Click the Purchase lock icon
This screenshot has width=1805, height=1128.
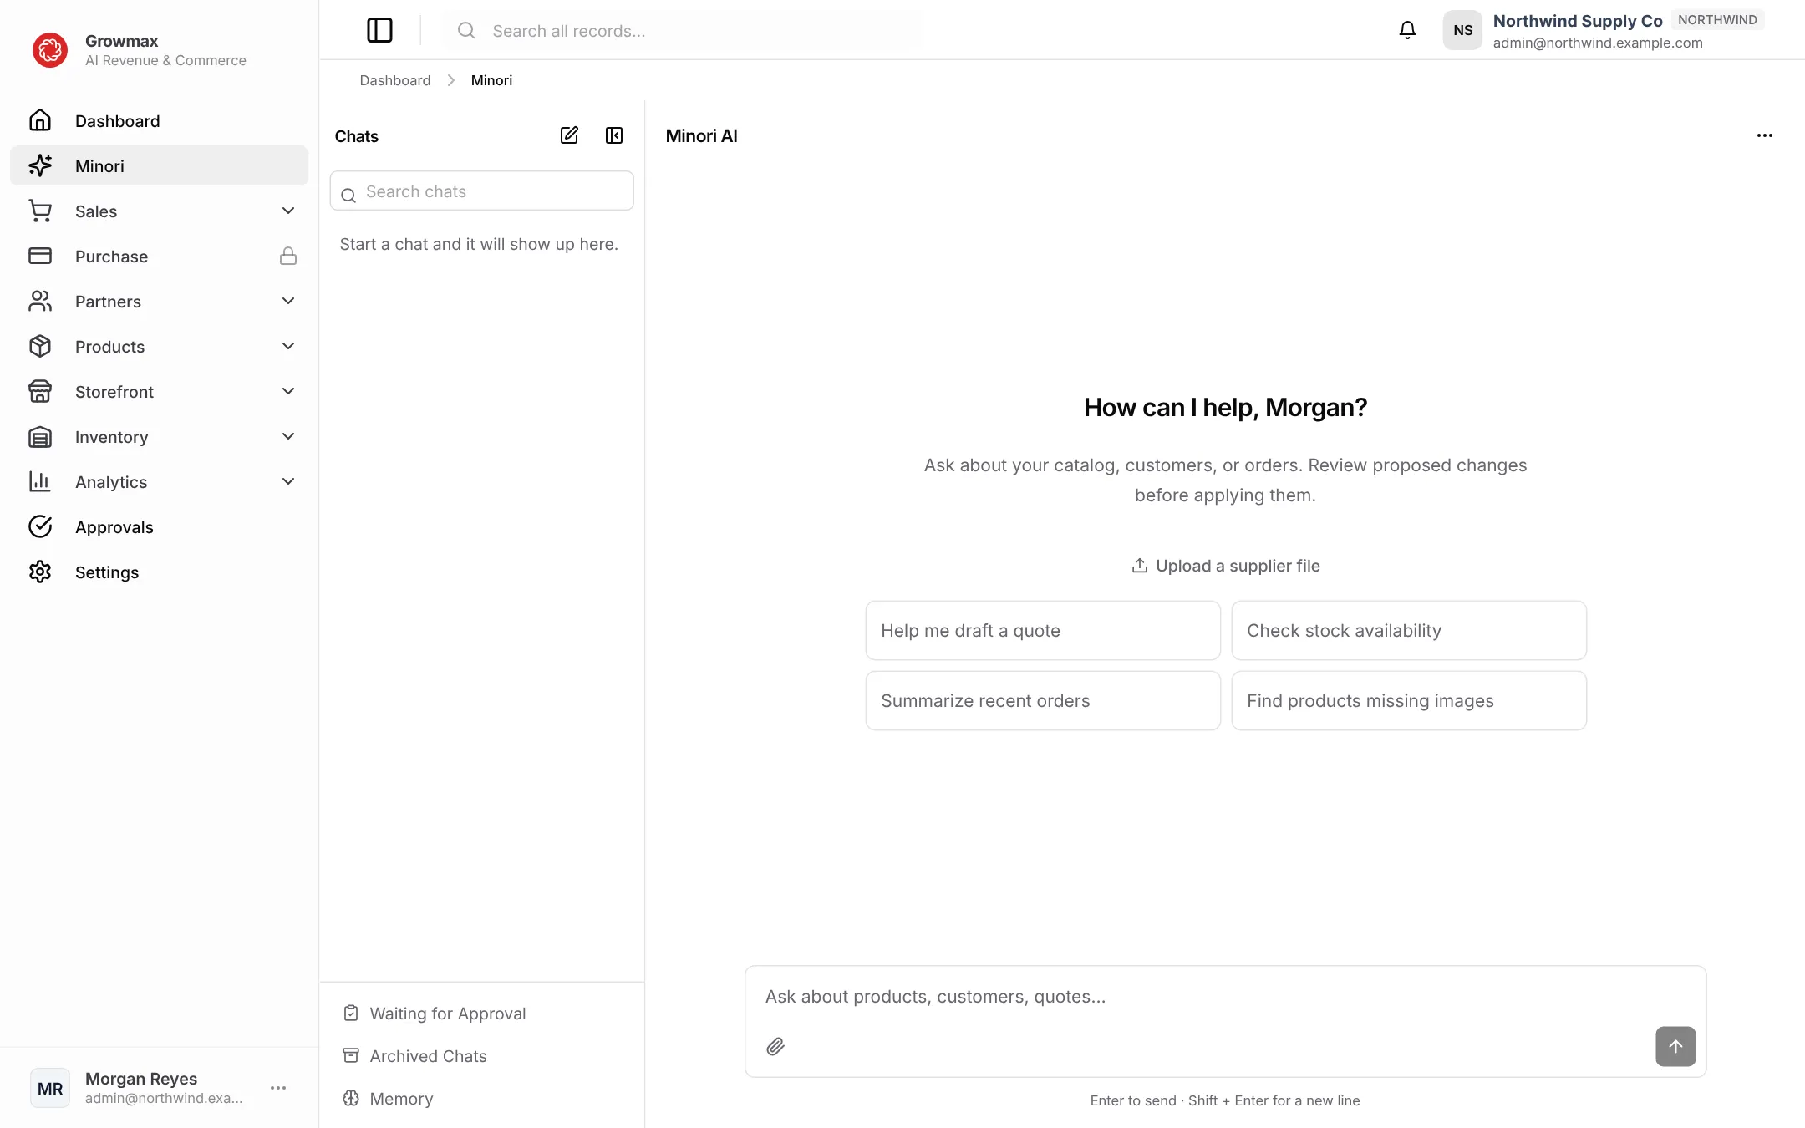coord(288,256)
